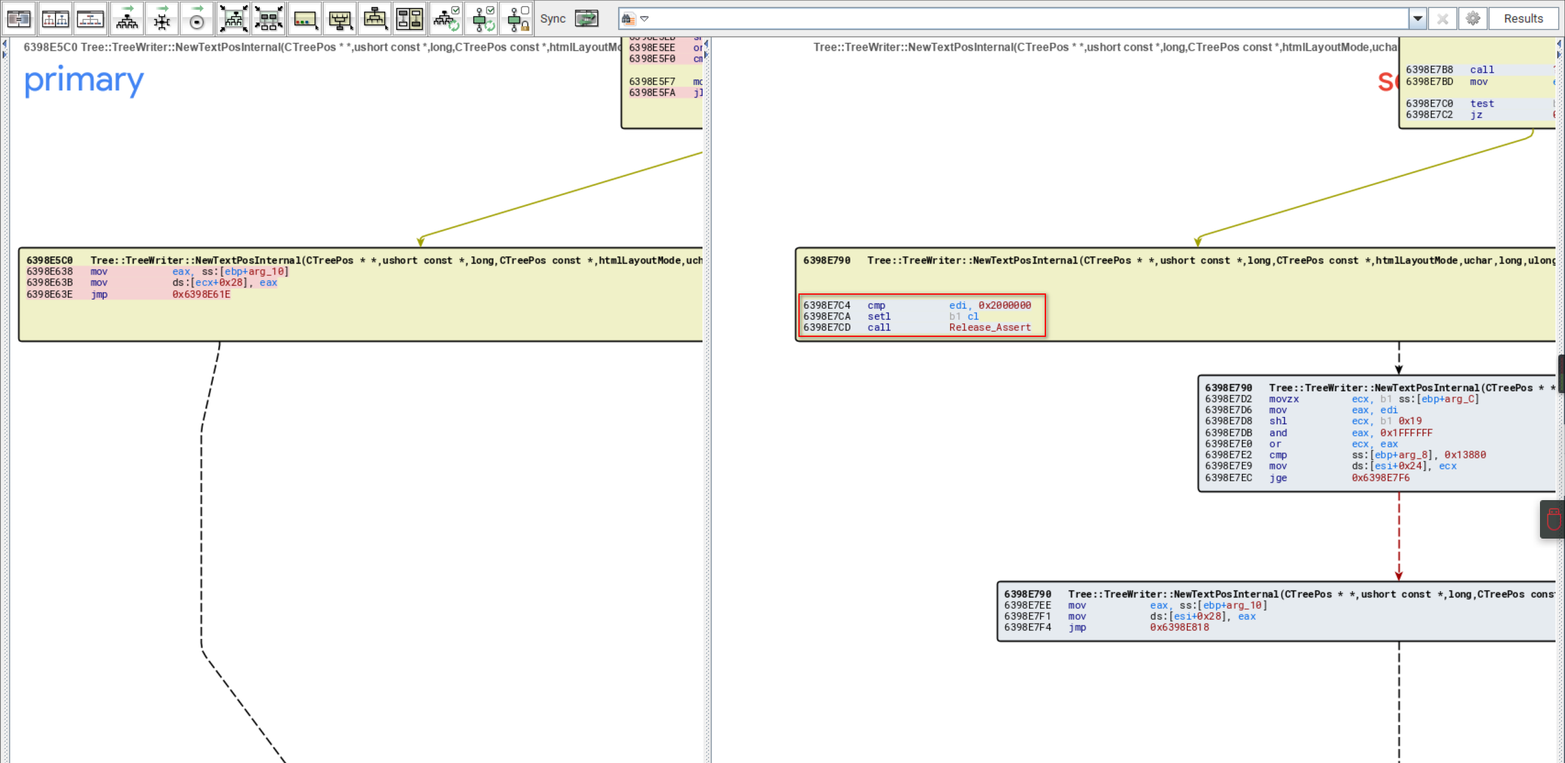Viewport: 1565px width, 763px height.
Task: Select hierarchical graph layout icon
Action: coord(127,19)
